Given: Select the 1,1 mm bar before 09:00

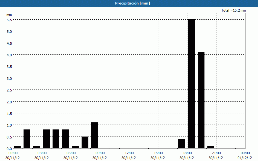Looking at the screenshot, I should 94,135.
